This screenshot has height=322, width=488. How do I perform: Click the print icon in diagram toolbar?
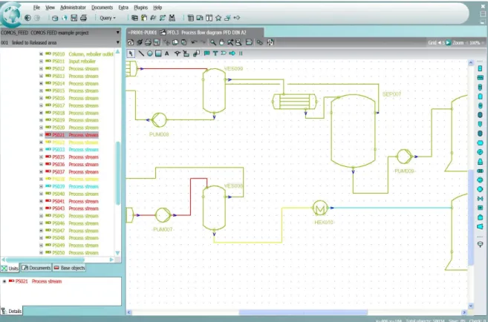(x=148, y=42)
